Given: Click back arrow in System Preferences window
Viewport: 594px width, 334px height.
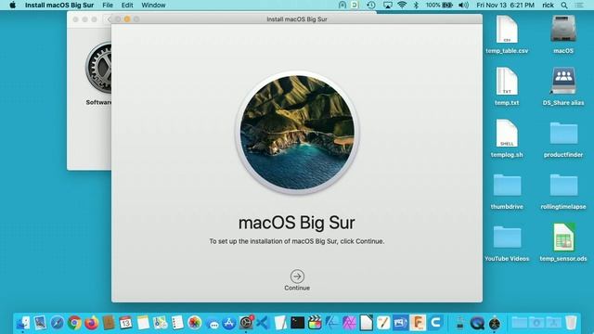Looking at the screenshot, I should pyautogui.click(x=109, y=19).
